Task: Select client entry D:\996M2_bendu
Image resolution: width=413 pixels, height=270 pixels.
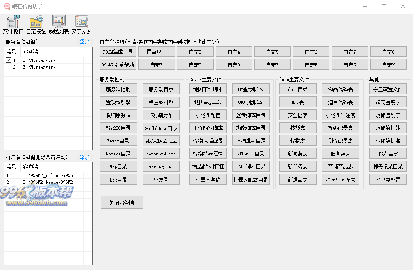Action: [51, 182]
